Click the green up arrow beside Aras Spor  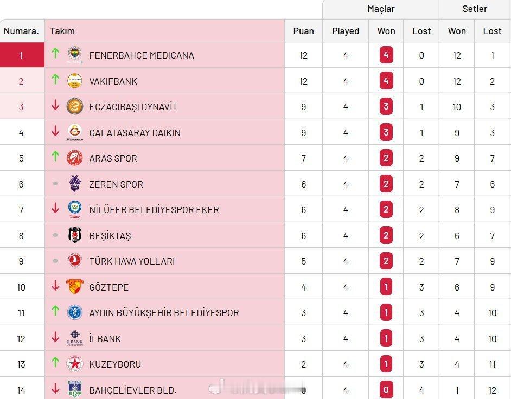55,157
